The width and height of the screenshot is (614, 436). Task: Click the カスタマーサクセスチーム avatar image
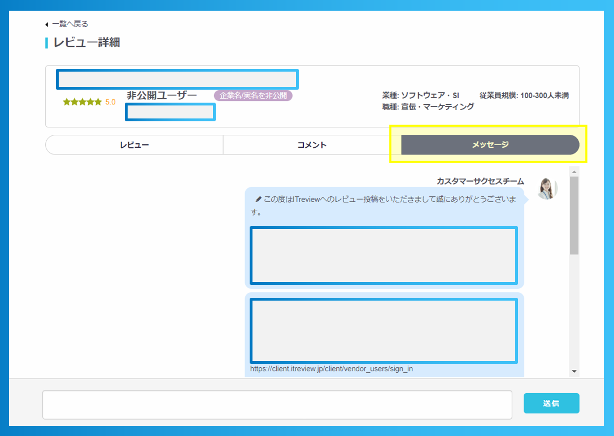click(547, 188)
